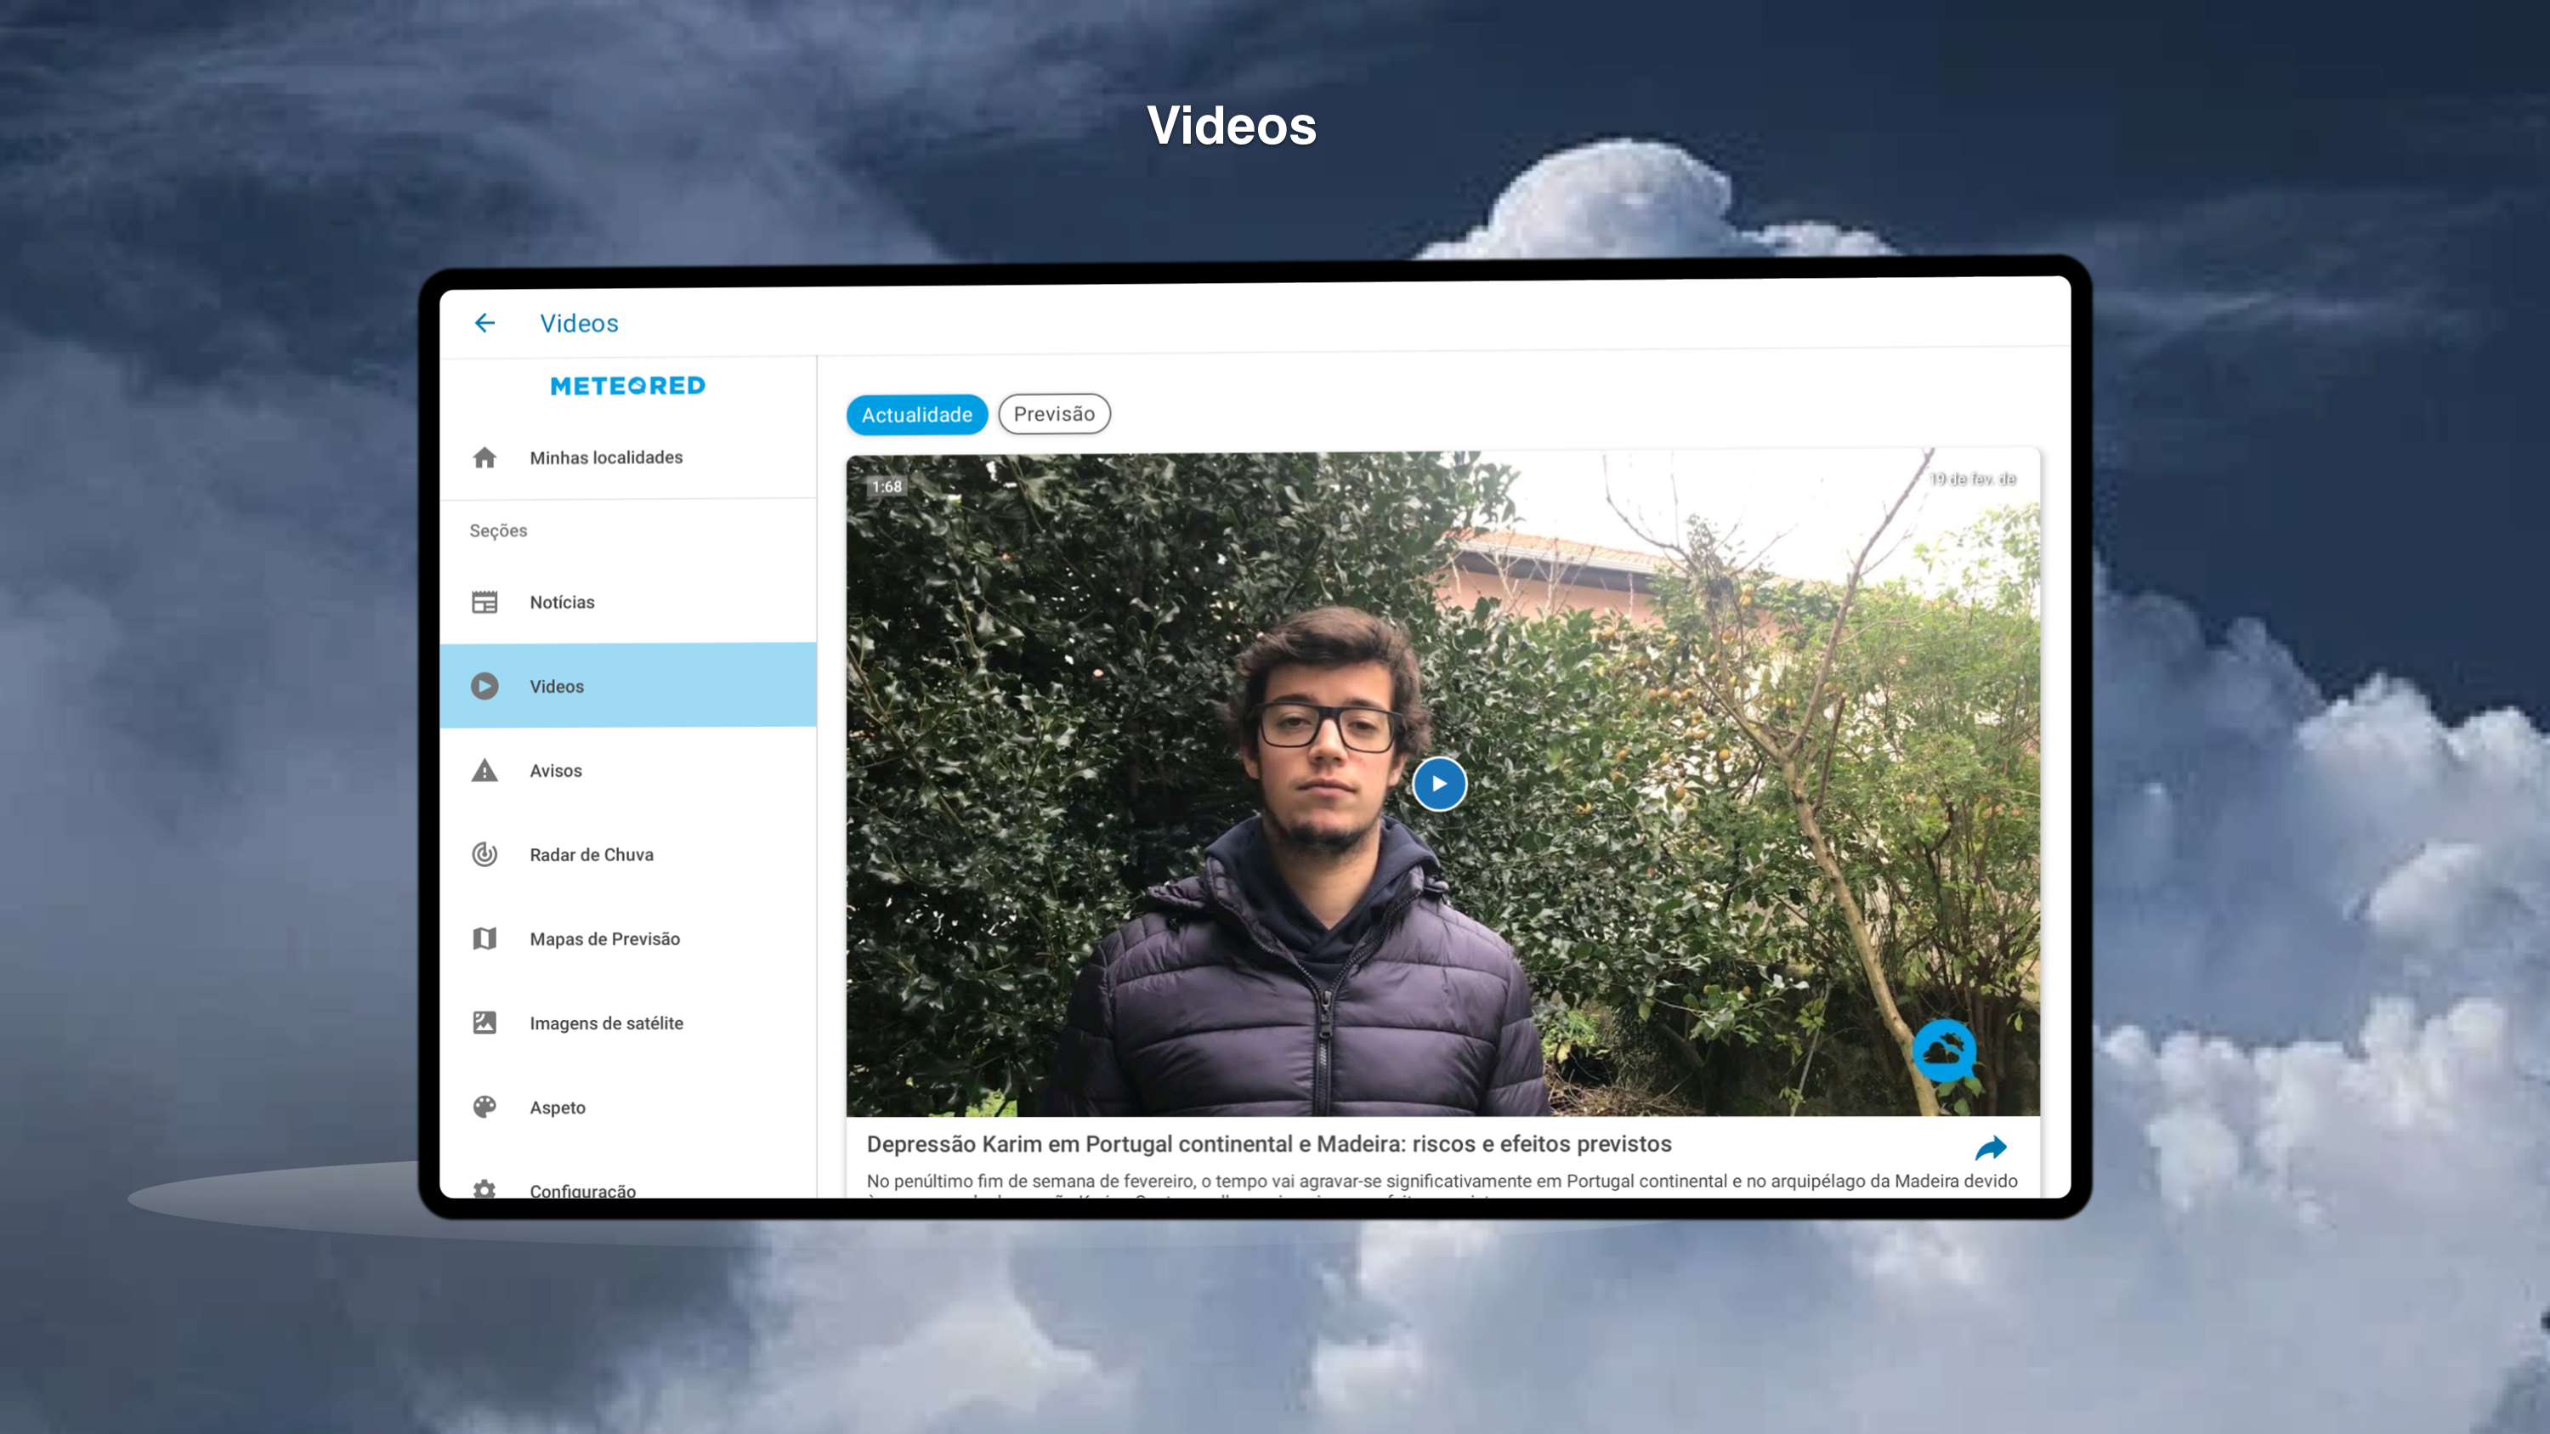Switch to the Previsão filter chip
Screen dimensions: 2550x1434
point(1053,414)
